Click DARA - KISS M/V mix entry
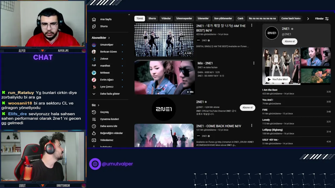335x188 pixels. (208, 72)
